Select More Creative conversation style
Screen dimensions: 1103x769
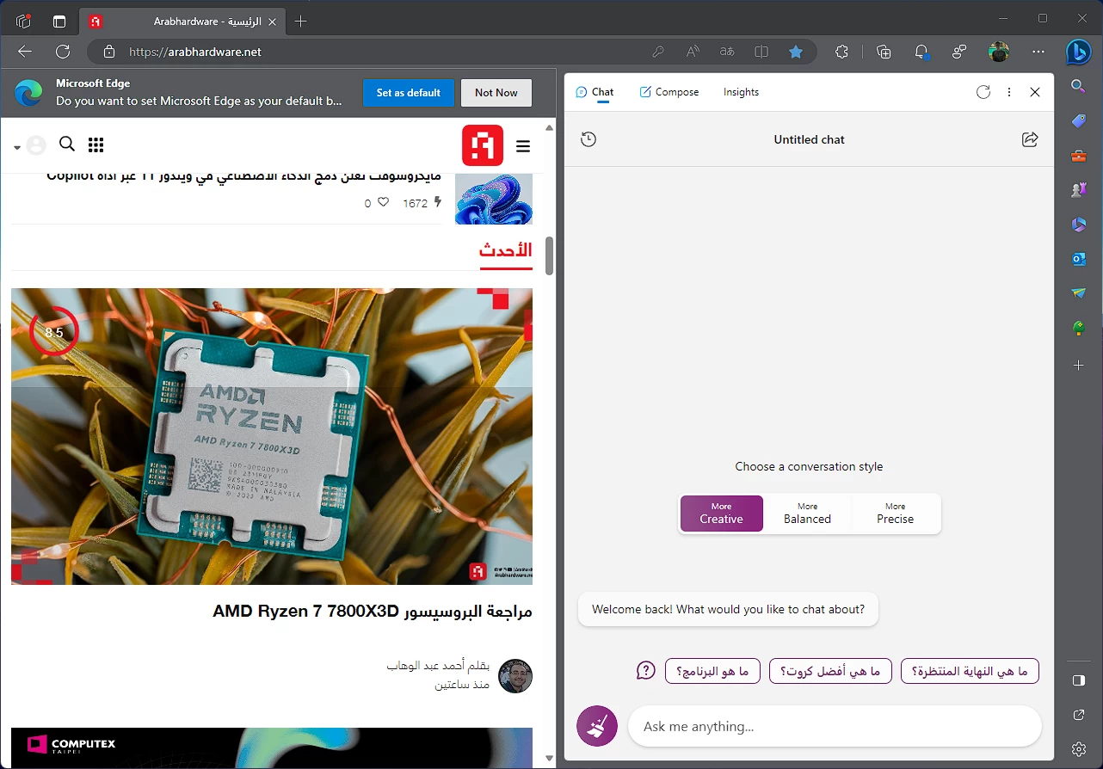(x=721, y=514)
